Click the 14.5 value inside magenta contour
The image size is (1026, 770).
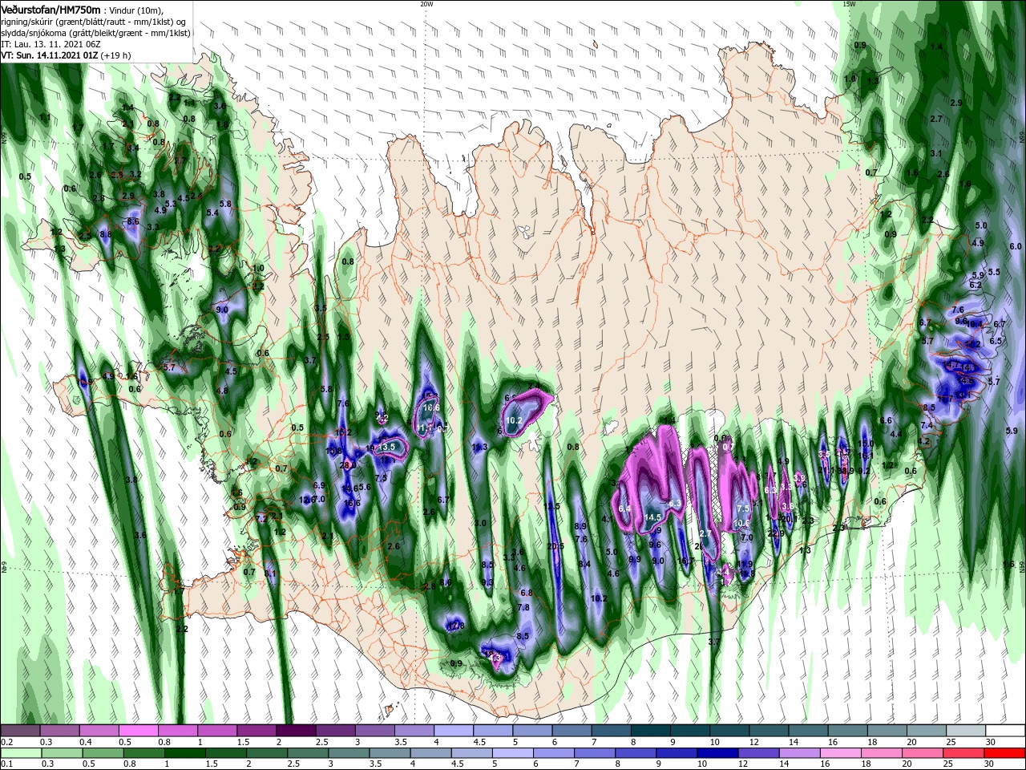point(652,518)
